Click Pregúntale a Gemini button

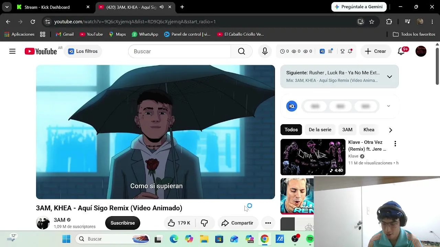point(359,7)
